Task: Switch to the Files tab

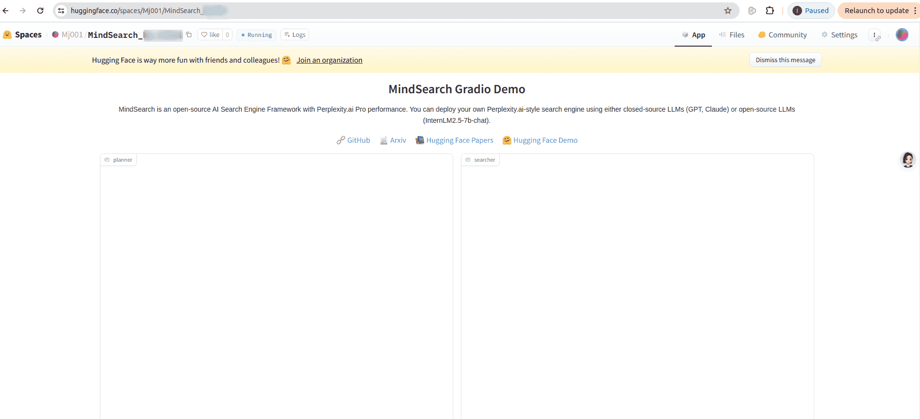Action: pos(732,35)
